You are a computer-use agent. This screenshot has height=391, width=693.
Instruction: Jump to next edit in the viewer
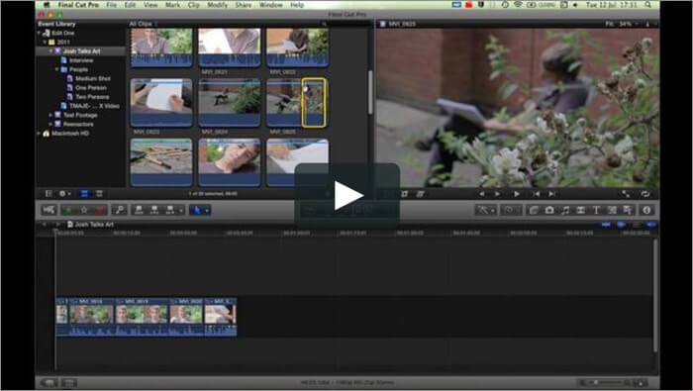coord(552,194)
